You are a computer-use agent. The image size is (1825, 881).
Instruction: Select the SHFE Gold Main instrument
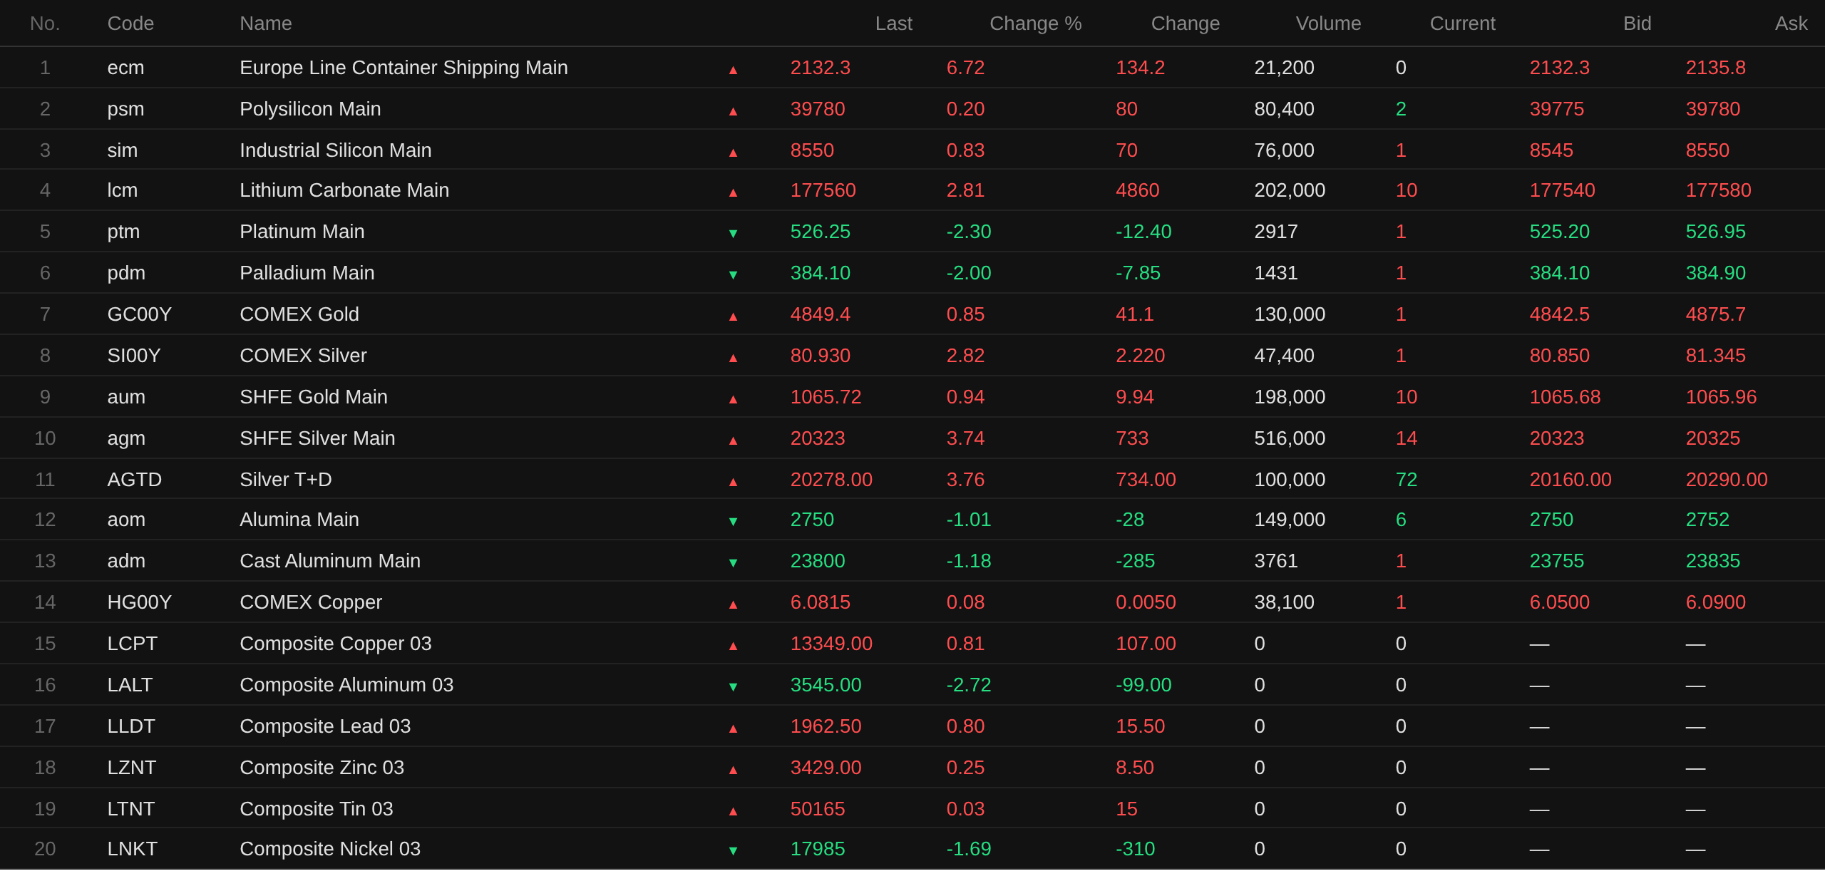314,397
